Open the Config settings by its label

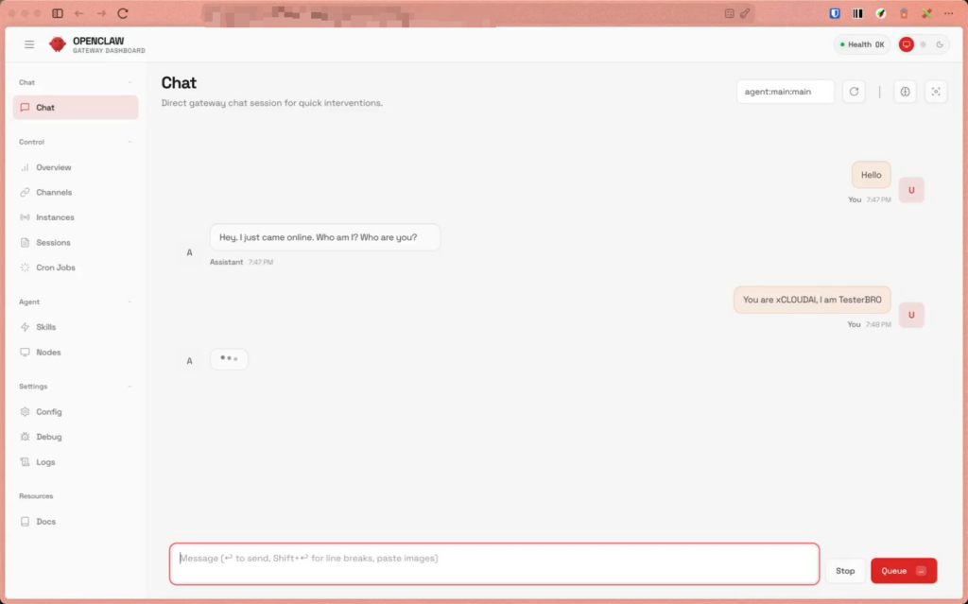point(49,412)
